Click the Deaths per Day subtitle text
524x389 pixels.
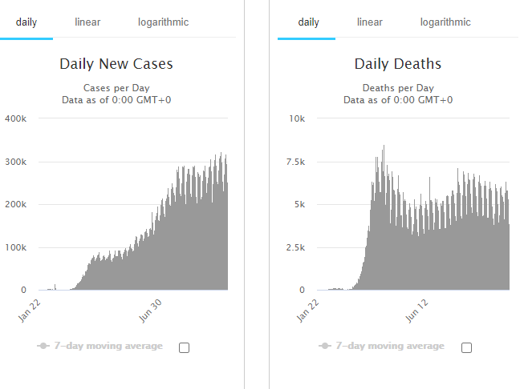pyautogui.click(x=398, y=88)
